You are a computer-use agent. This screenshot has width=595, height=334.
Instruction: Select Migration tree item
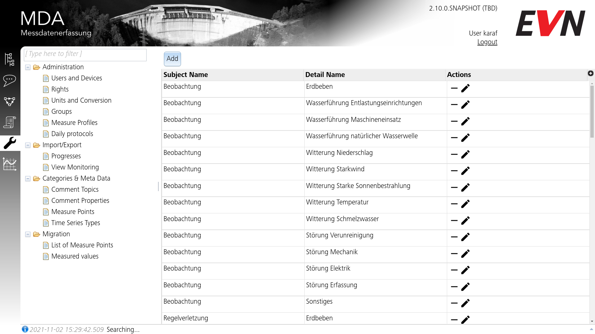coord(56,234)
